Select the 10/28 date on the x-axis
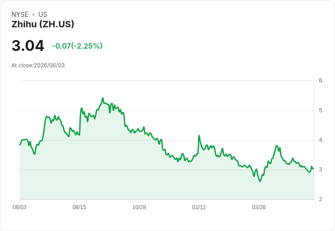The width and height of the screenshot is (335, 231). pos(139,207)
